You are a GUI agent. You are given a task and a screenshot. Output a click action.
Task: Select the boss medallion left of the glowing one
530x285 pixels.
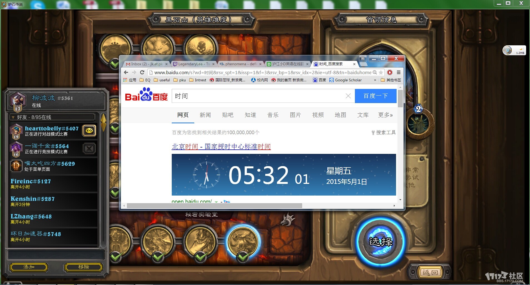click(200, 242)
